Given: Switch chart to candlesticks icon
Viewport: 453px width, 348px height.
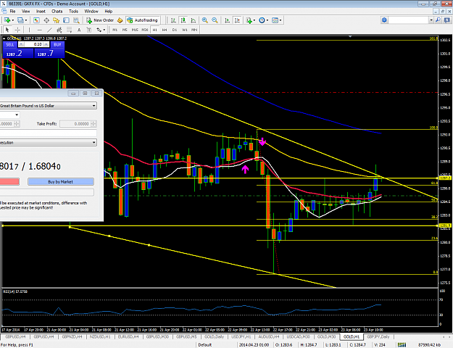Looking at the screenshot, I should point(183,20).
